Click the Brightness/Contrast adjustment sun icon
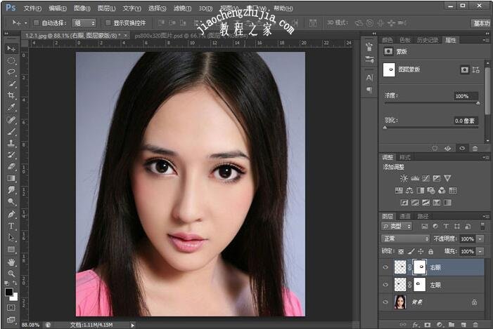Viewport: 493px width, 329px height. [404, 178]
